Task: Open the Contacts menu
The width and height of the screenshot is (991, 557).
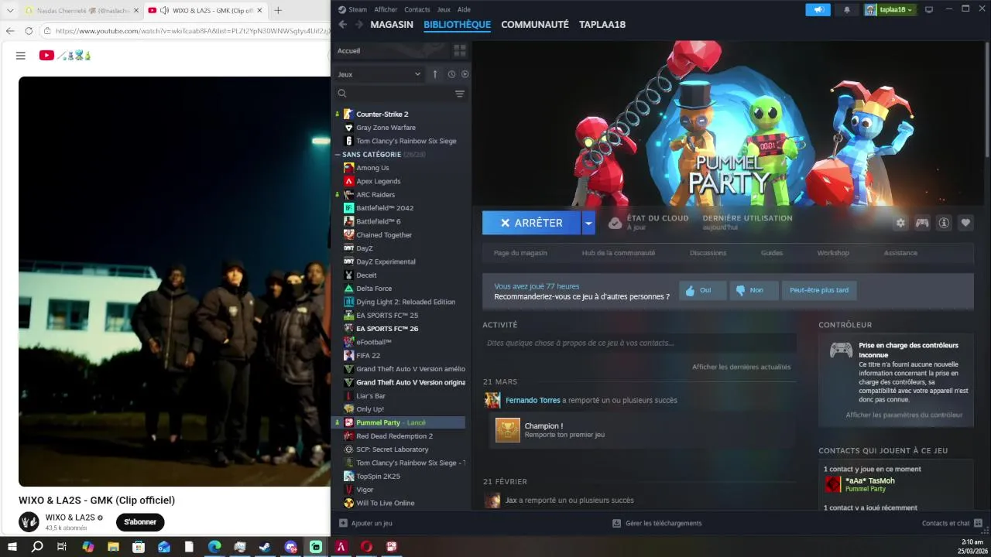Action: coord(417,9)
